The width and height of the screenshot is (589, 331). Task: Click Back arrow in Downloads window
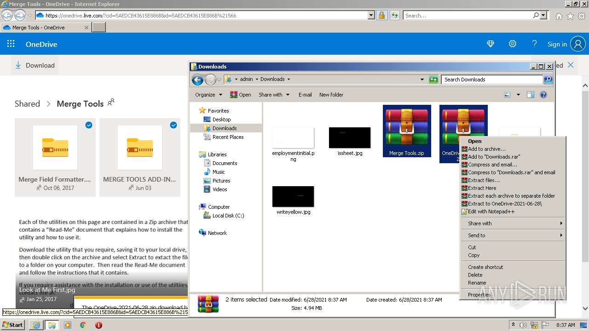point(197,80)
